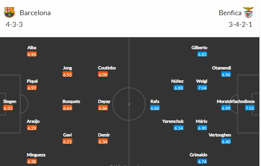Select Mingueza player name

click(36, 155)
